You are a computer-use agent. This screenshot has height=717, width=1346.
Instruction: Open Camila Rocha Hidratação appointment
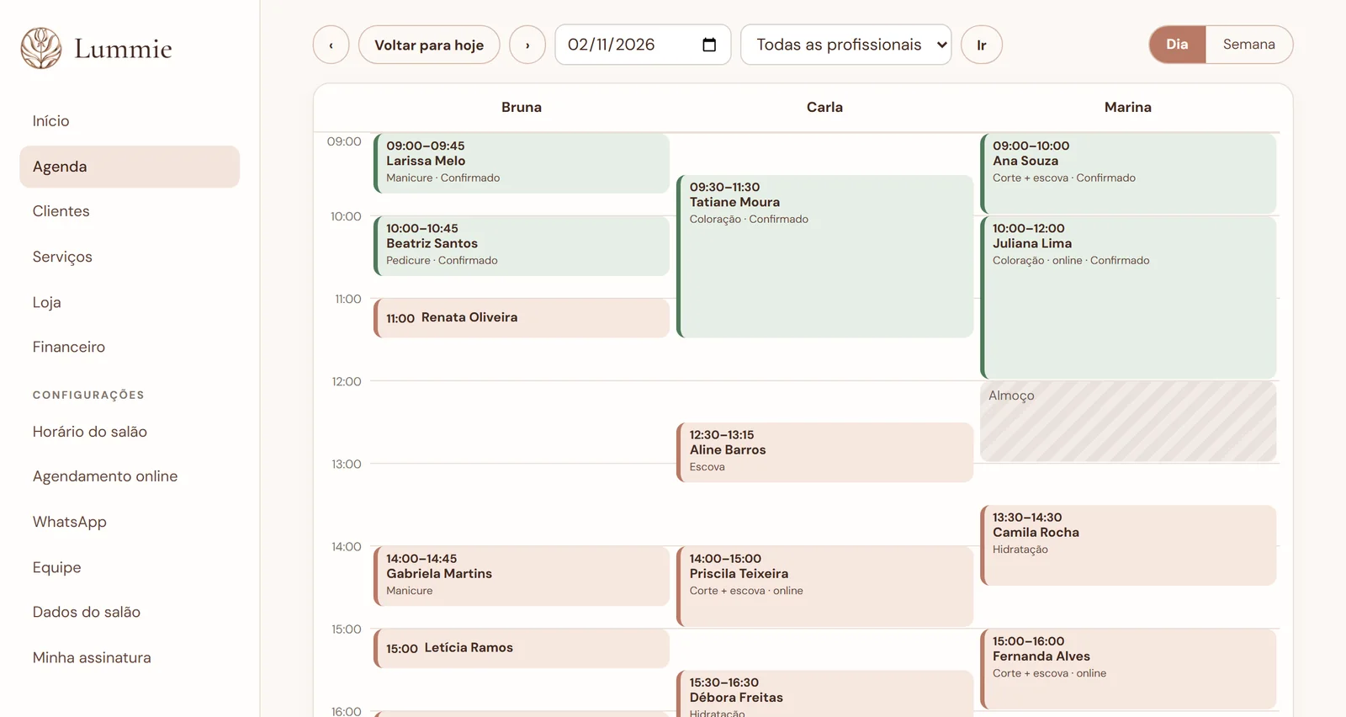[1128, 545]
